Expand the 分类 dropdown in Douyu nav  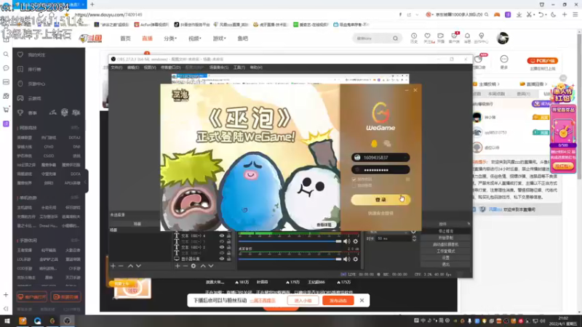tap(170, 39)
